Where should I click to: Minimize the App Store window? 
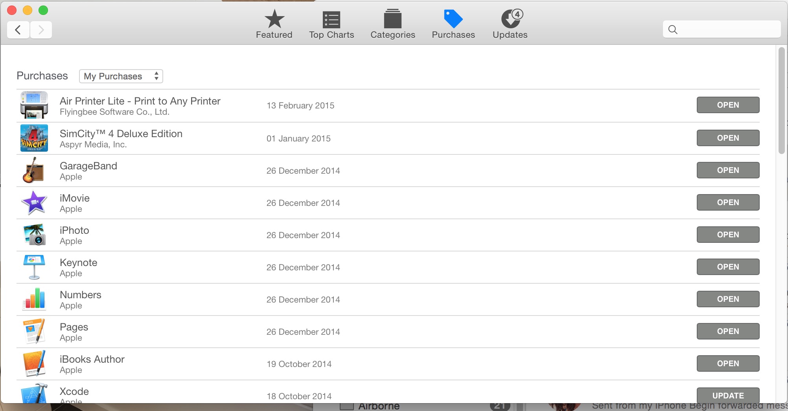coord(28,10)
